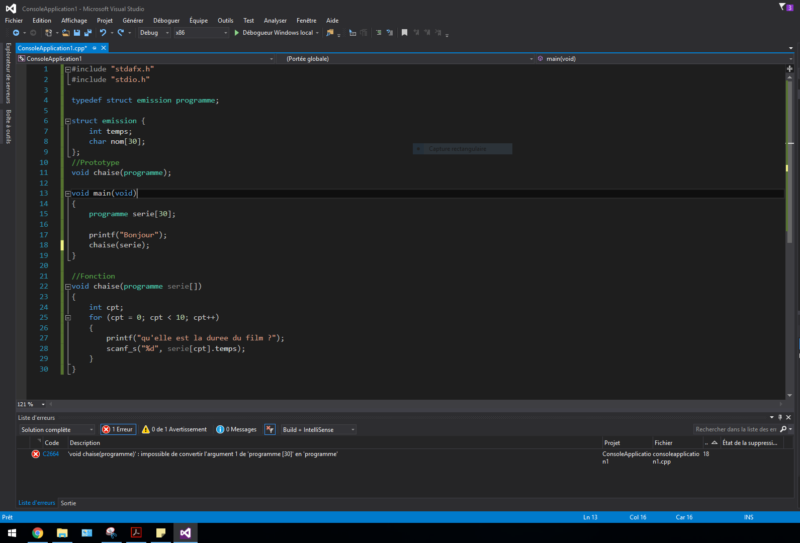Viewport: 800px width, 543px height.
Task: Start the Débogueur Windows local green arrow
Action: [x=236, y=33]
